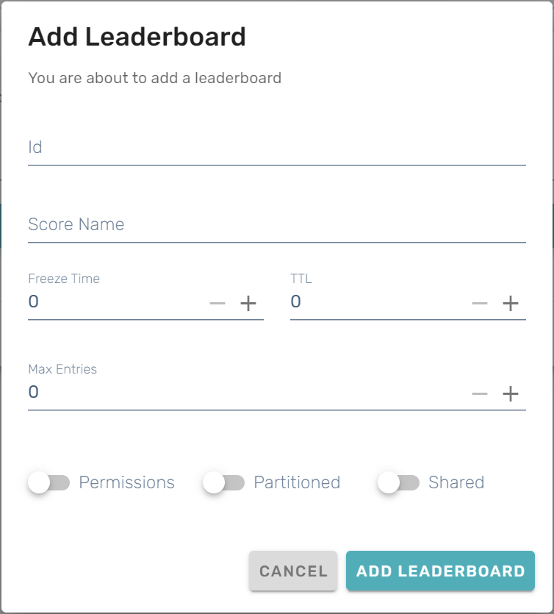Click the Permissions label text

126,482
